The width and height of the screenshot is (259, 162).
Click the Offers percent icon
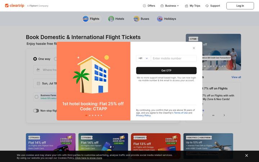[144, 6]
